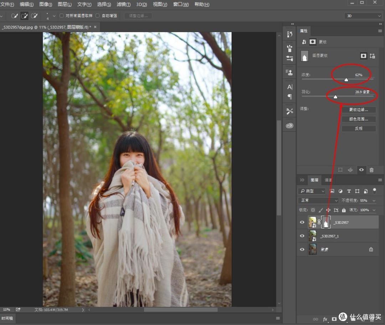Select the Subtract from selection brush icon

point(34,16)
